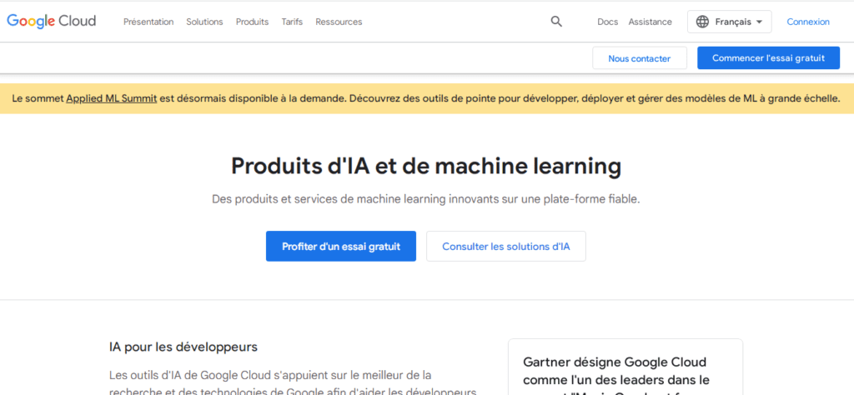The image size is (854, 395).
Task: Open the Assistance link
Action: 651,22
